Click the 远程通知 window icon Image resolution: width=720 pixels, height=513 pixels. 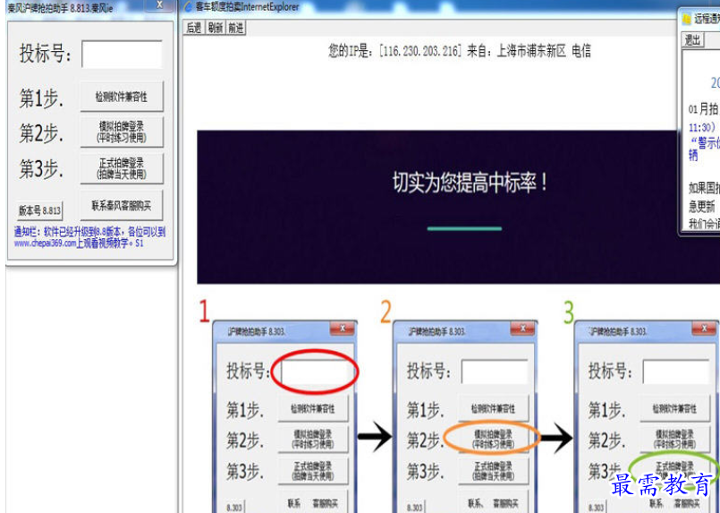[x=687, y=19]
